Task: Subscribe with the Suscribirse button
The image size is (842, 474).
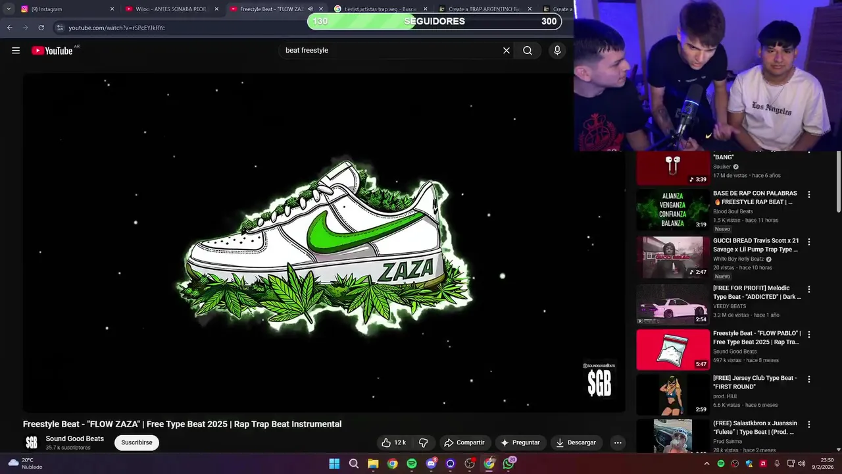Action: pos(137,442)
